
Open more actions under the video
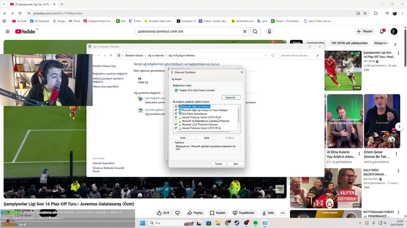point(283,213)
